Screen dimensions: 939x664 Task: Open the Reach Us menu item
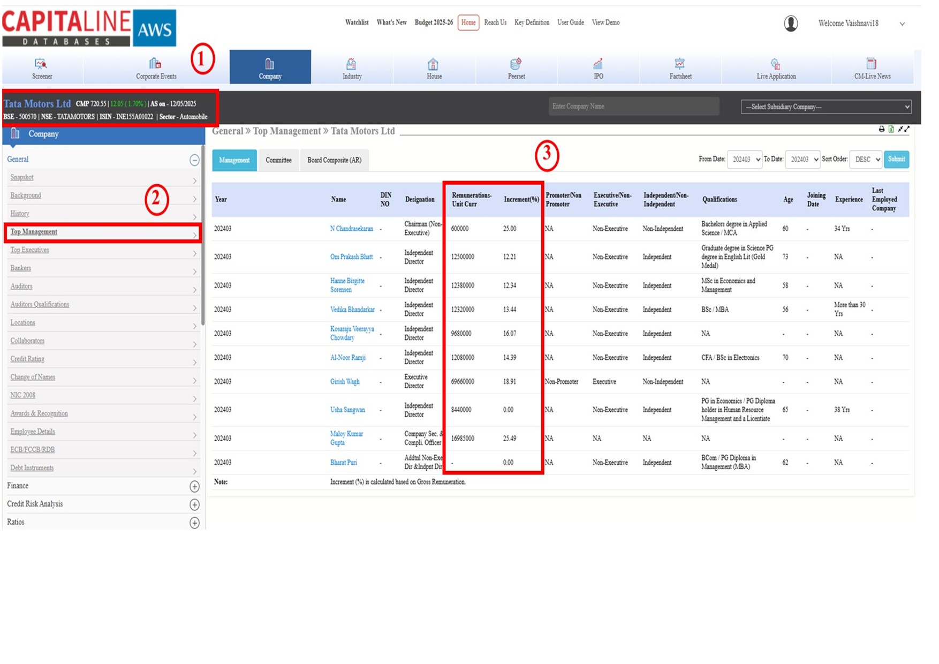click(495, 22)
